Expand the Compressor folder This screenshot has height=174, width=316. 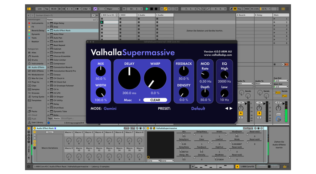pyautogui.click(x=48, y=63)
